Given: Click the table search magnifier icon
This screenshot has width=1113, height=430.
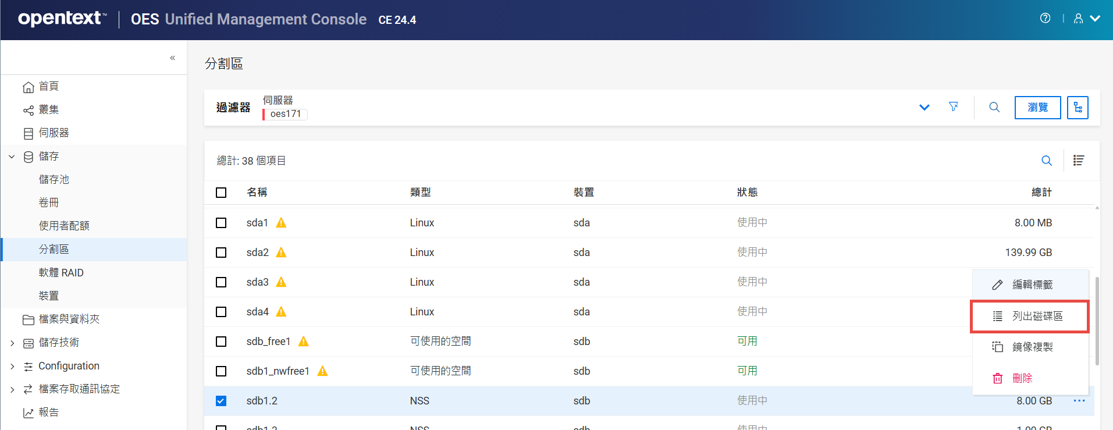Looking at the screenshot, I should 1047,161.
